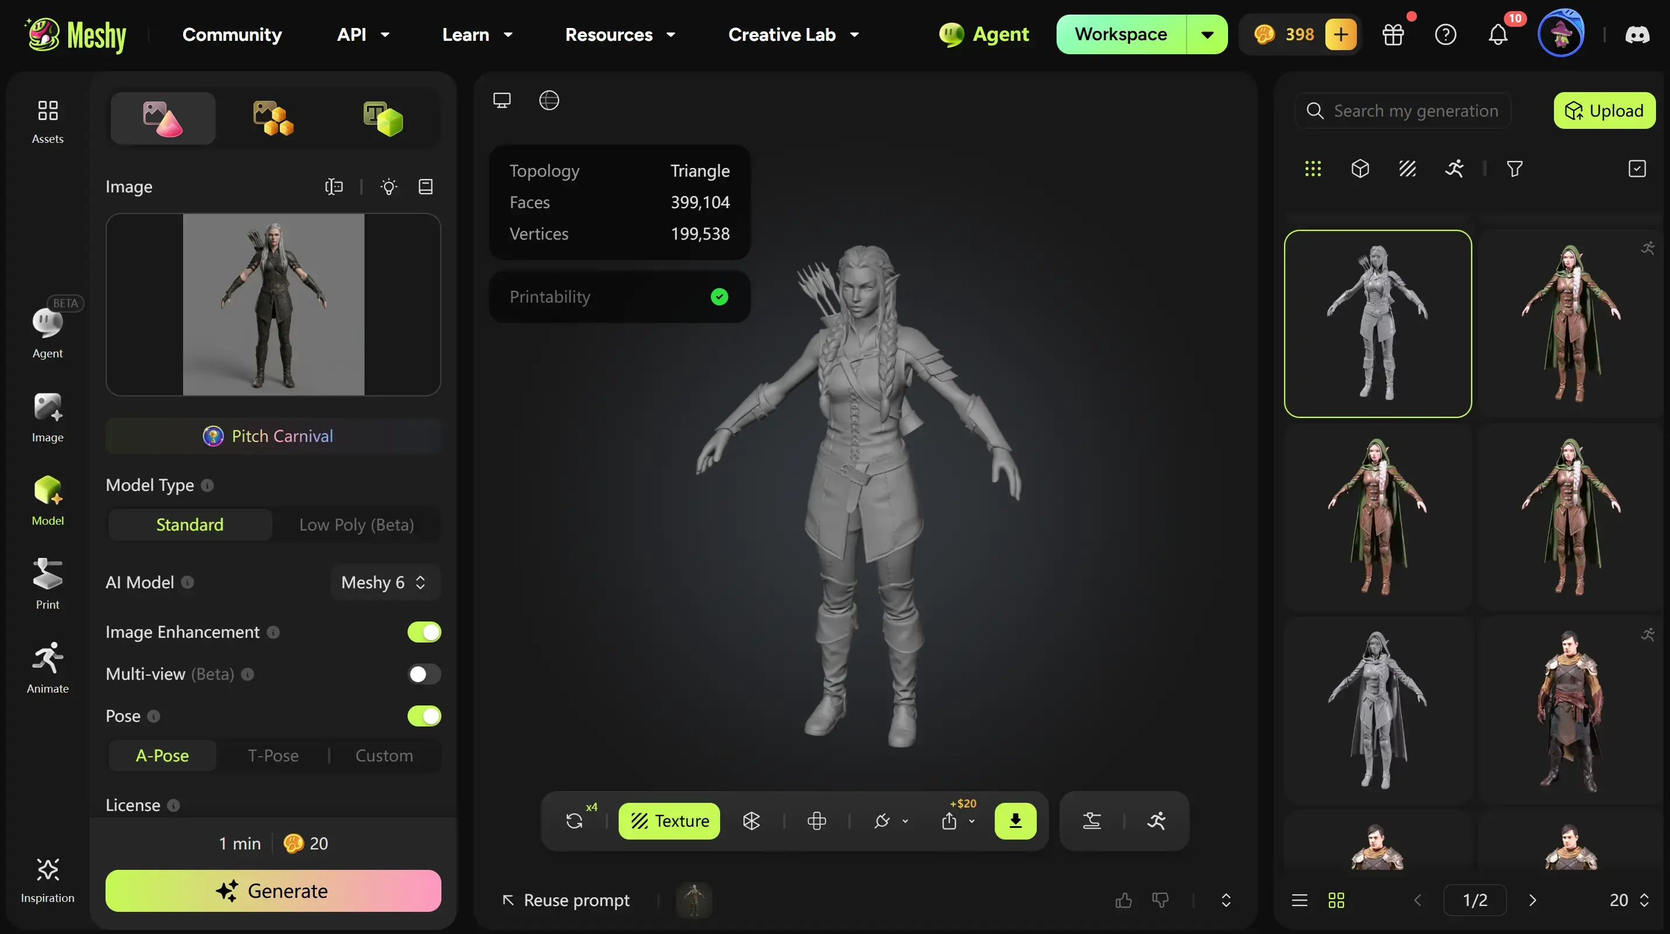Select the Image to 3D tab icon
This screenshot has height=934, width=1670.
tap(163, 118)
